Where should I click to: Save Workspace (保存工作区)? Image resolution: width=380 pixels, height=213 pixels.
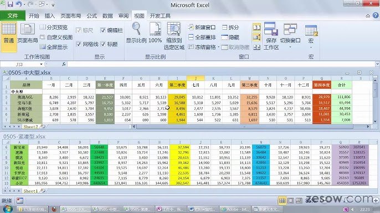coord(271,36)
